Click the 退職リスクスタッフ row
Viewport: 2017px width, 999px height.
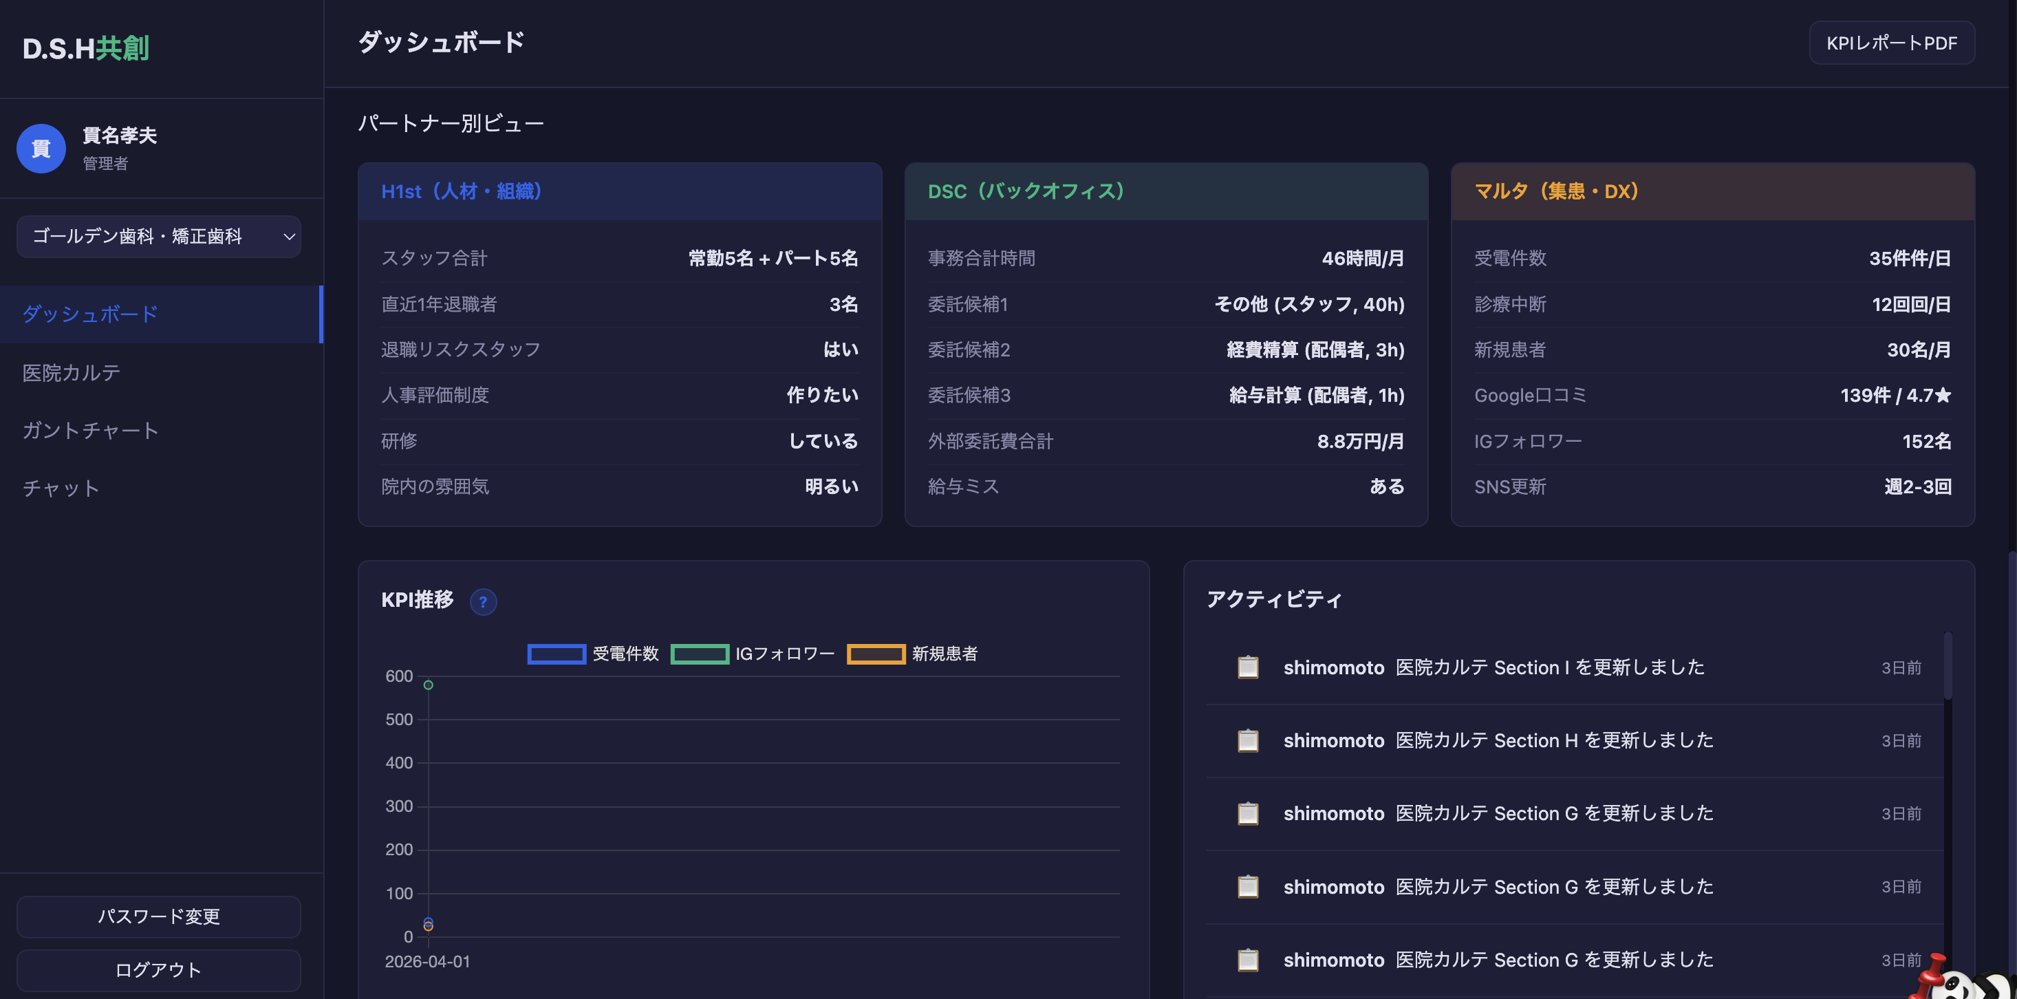619,350
